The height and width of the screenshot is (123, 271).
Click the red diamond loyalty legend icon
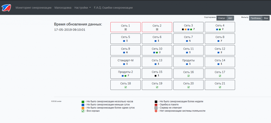click(156, 111)
